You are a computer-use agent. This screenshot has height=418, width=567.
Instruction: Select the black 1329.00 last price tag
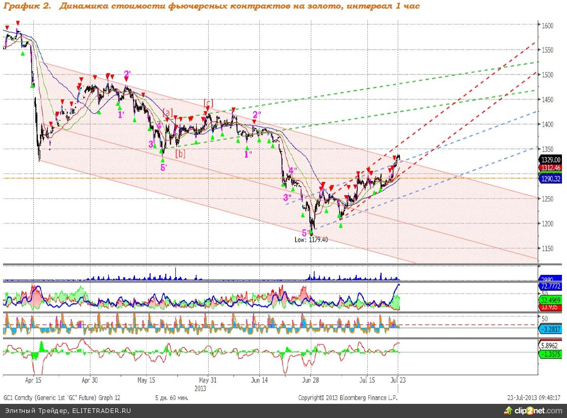coord(551,159)
